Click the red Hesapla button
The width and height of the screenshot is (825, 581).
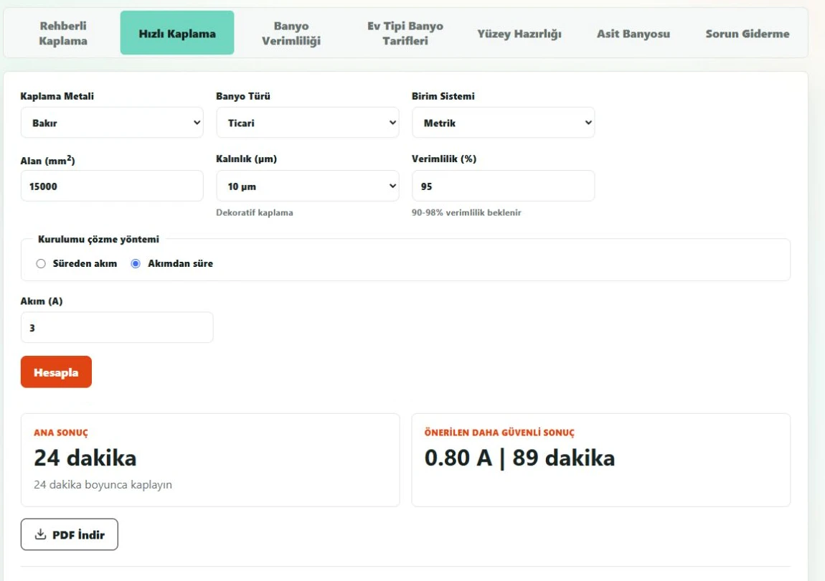click(56, 372)
